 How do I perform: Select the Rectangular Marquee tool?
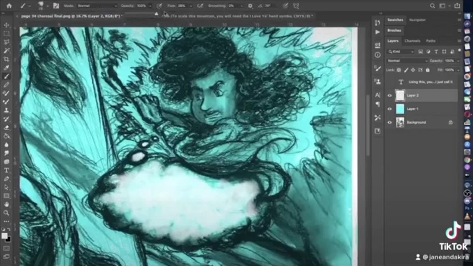tap(6, 33)
